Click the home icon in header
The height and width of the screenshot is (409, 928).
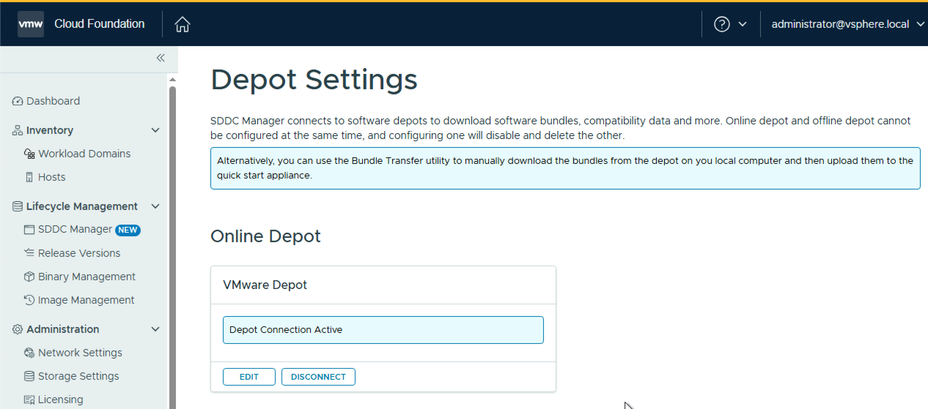(182, 25)
